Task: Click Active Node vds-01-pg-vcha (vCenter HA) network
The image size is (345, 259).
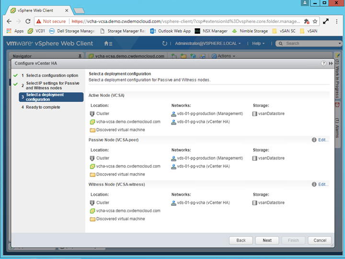Action: tap(200, 122)
